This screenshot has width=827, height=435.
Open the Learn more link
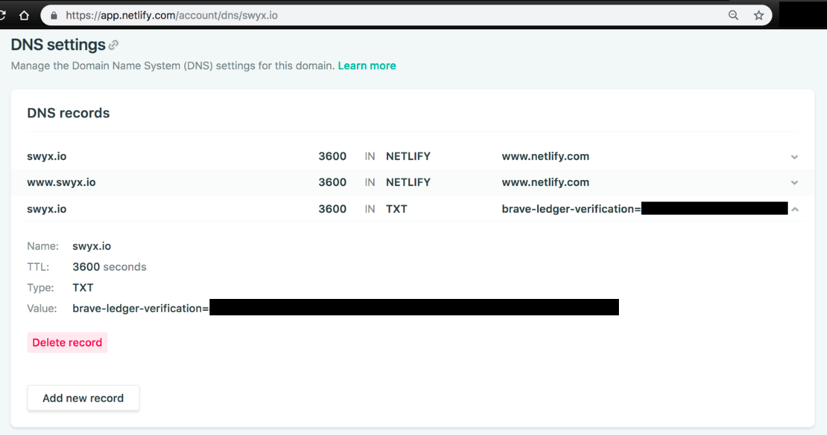[x=367, y=65]
